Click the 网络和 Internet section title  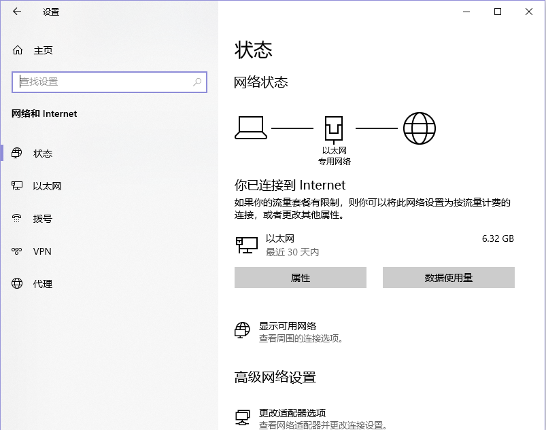pos(44,113)
